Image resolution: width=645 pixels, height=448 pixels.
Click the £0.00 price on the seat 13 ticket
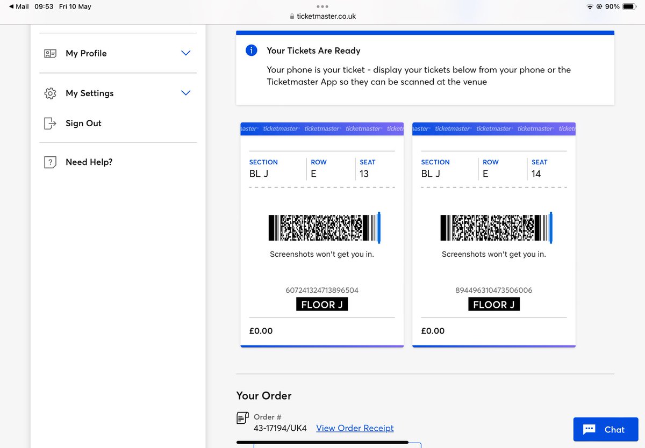pyautogui.click(x=261, y=331)
